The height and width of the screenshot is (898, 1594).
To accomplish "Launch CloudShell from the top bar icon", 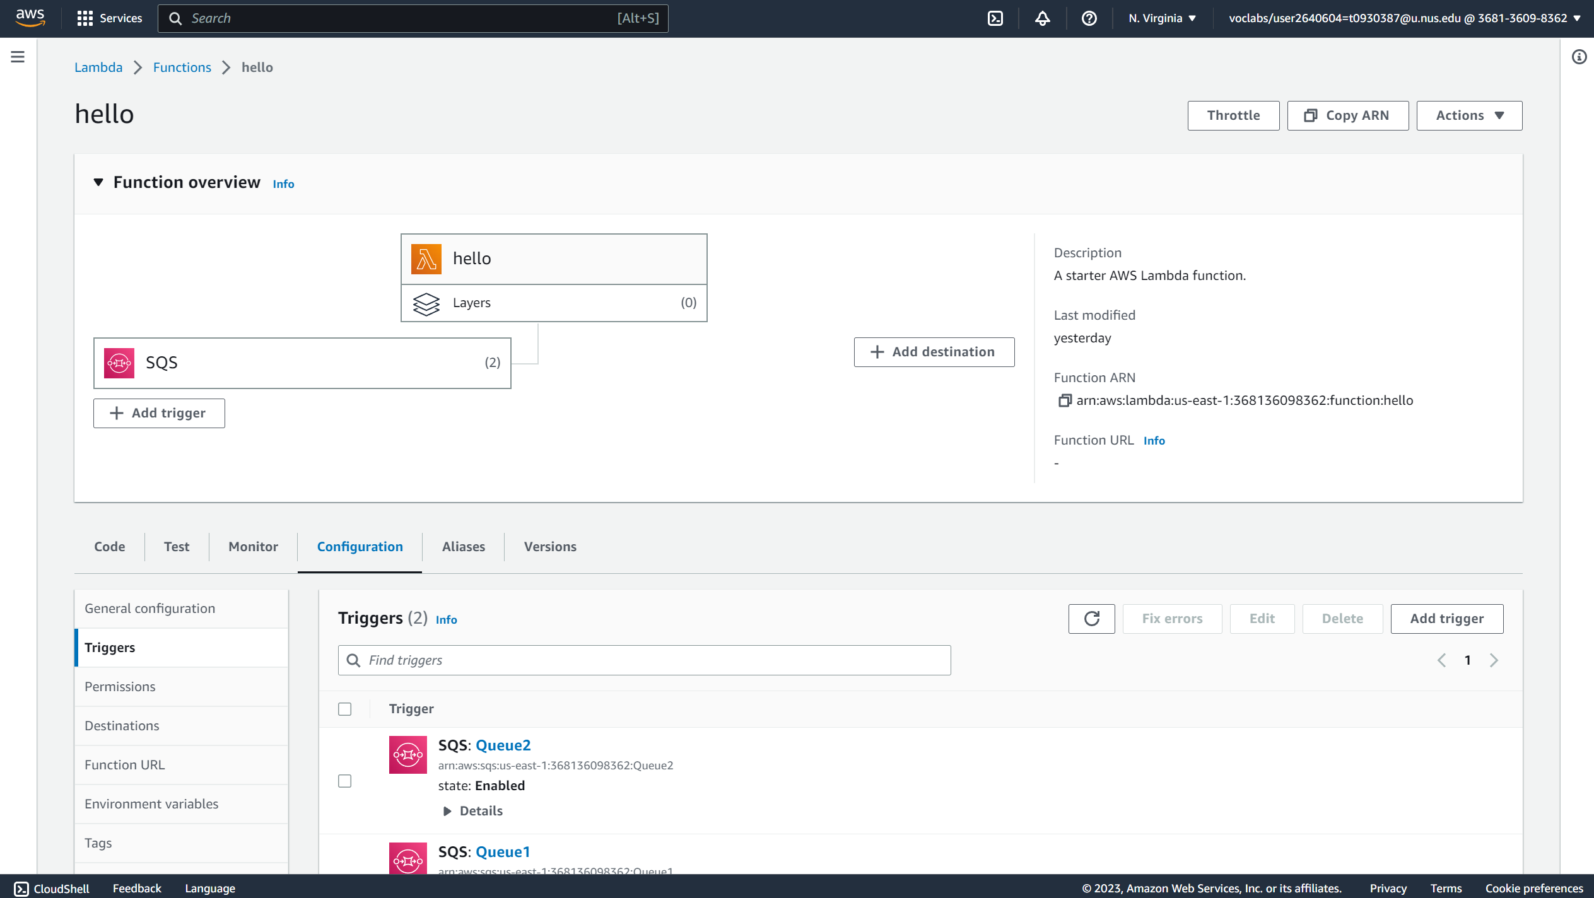I will pyautogui.click(x=995, y=18).
